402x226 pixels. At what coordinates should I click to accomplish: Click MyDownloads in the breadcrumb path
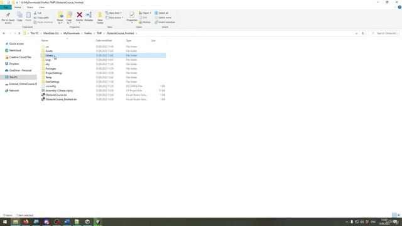tap(72, 33)
